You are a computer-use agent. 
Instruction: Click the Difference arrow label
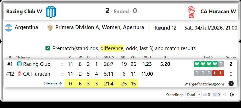click(53, 83)
